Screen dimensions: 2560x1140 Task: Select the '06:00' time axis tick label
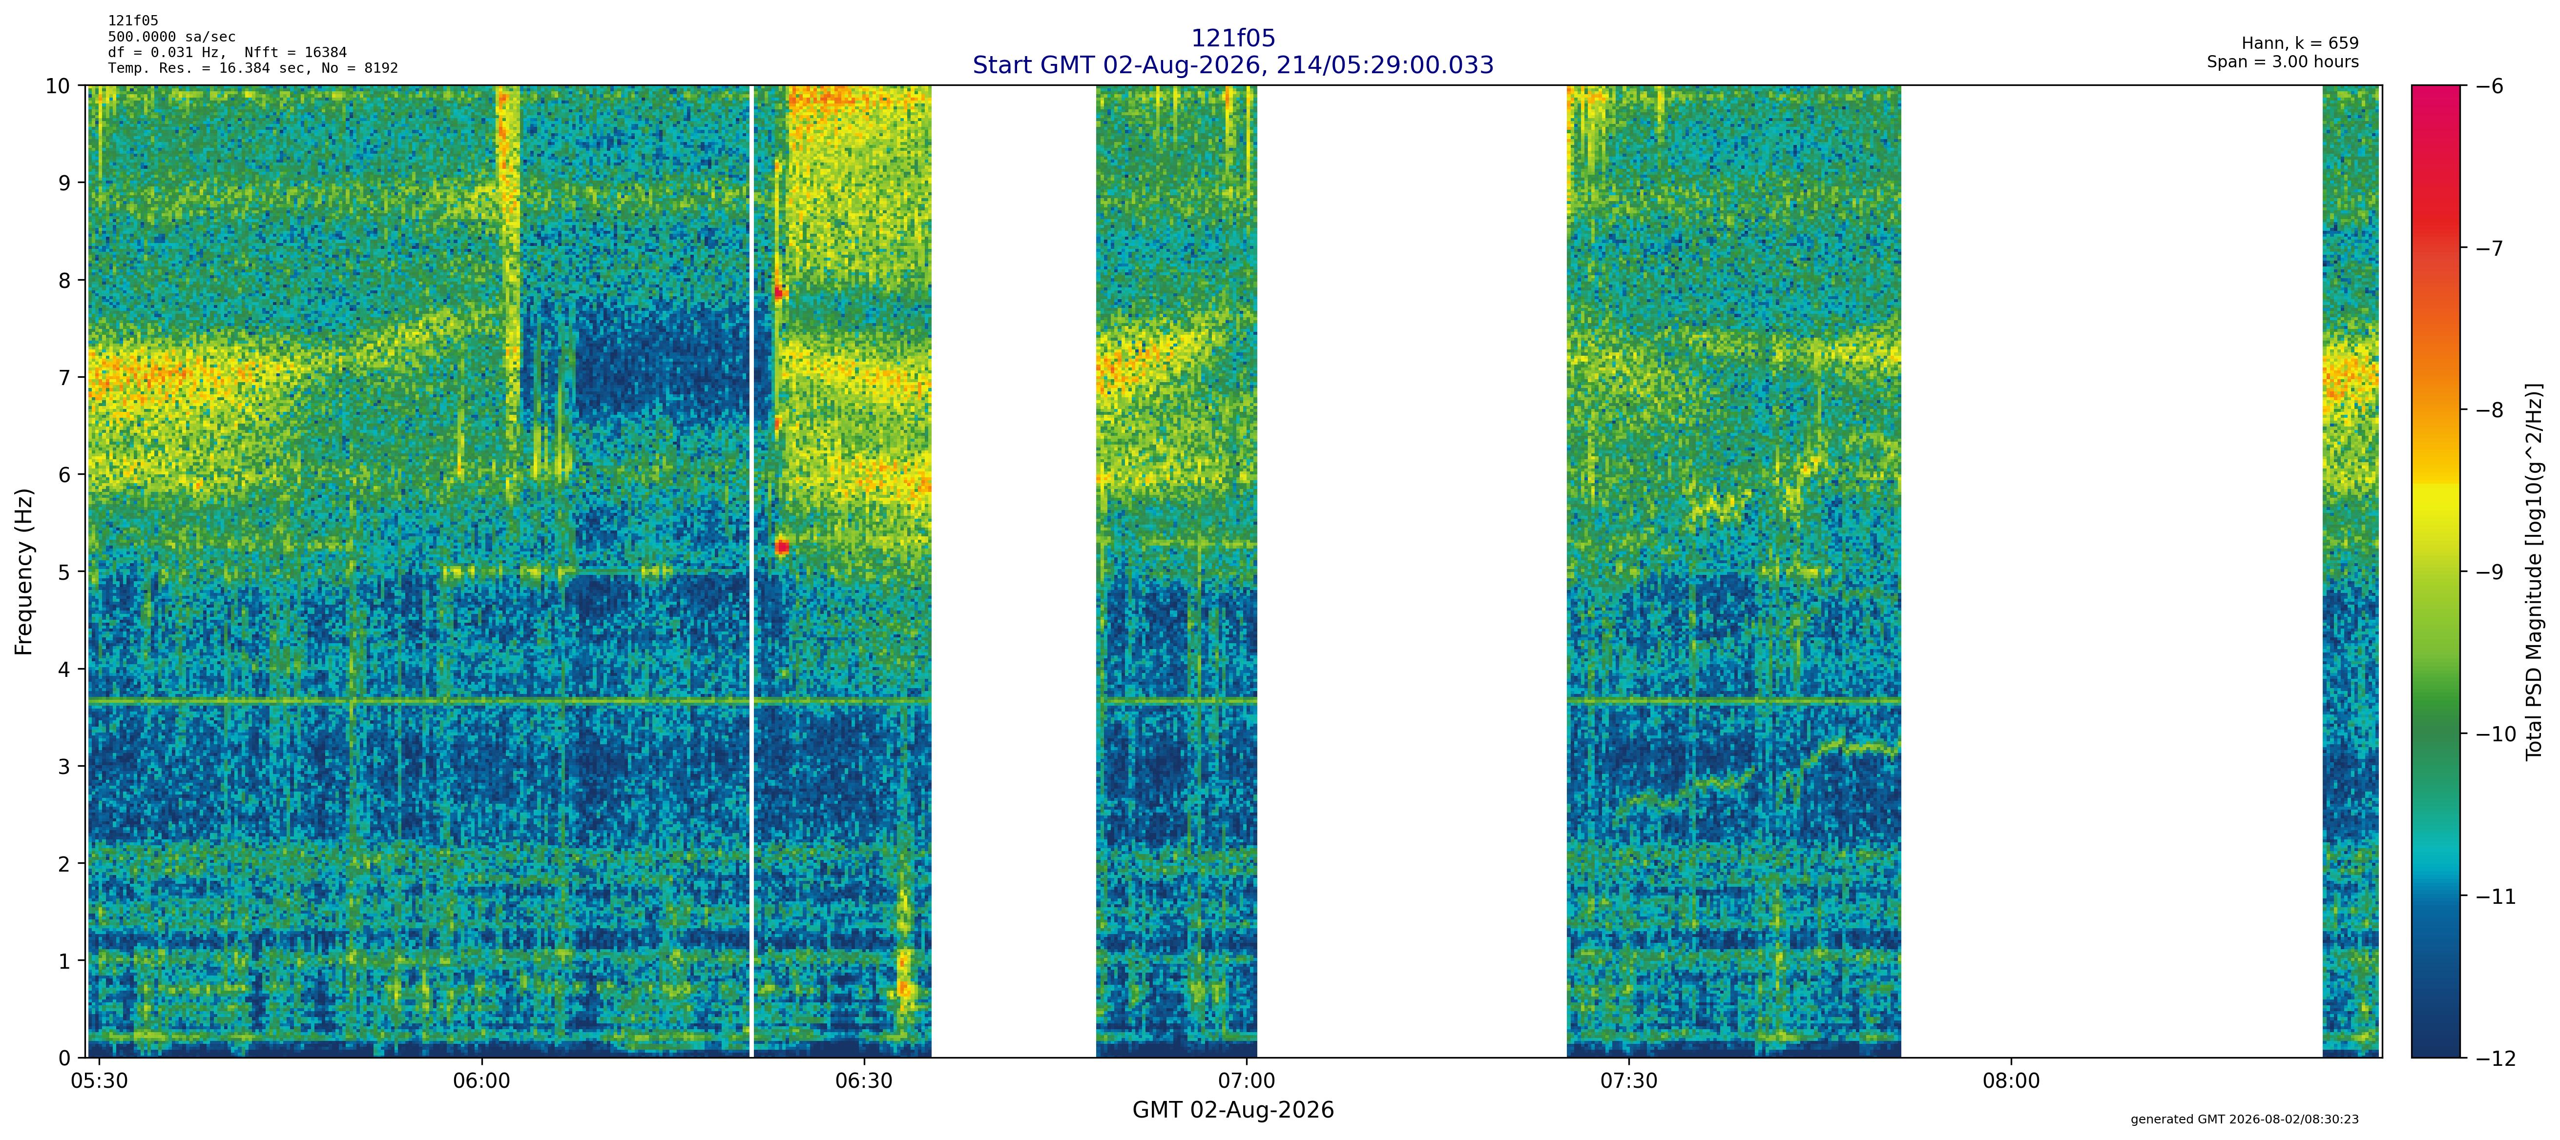coord(481,1080)
